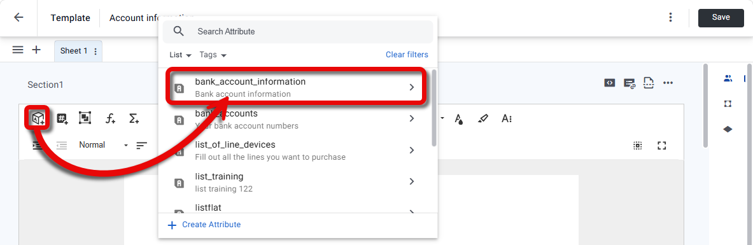This screenshot has height=245, width=753.
Task: Open the text alignment icon
Action: (x=141, y=145)
